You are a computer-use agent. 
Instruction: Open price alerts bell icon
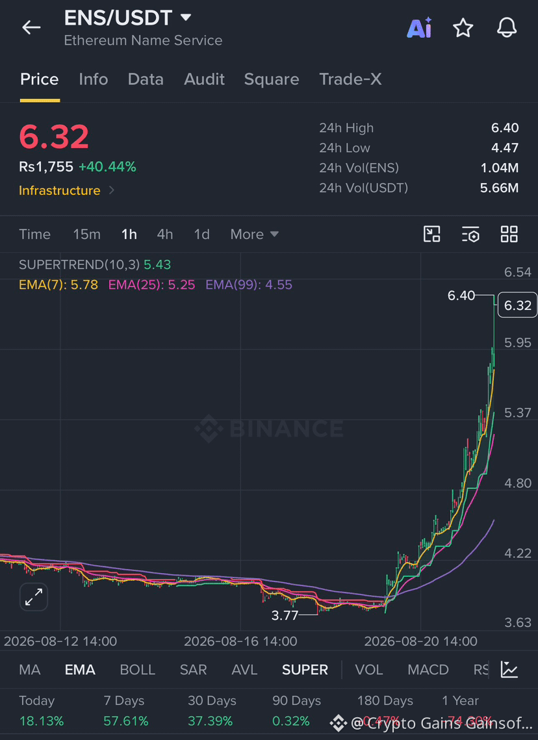coord(507,28)
